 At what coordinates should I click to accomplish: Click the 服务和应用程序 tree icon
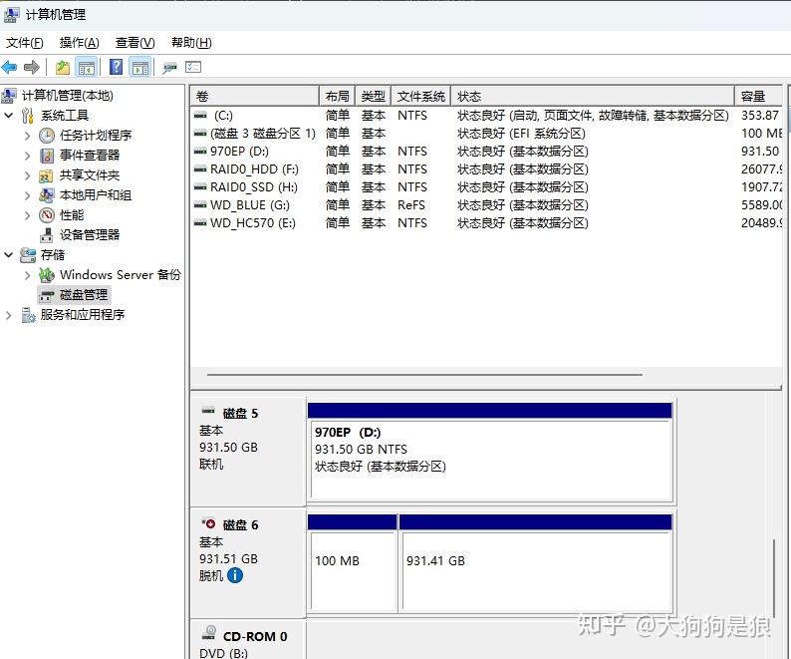28,315
